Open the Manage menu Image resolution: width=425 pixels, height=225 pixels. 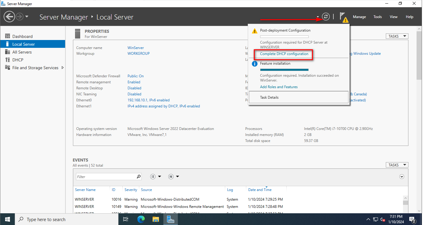(359, 17)
